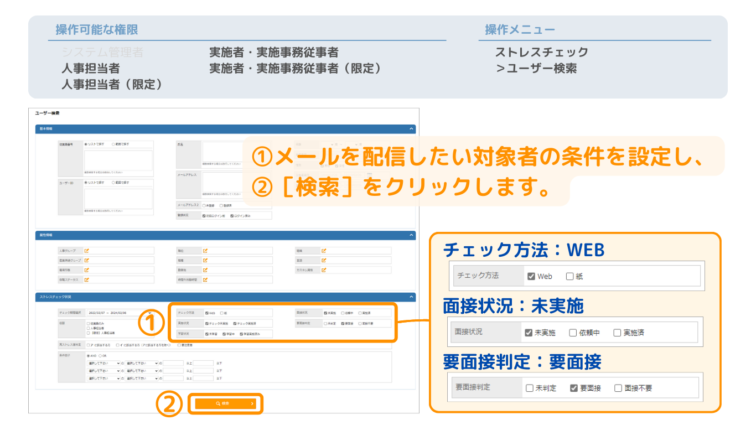Click the edit icon for 人事グループ
The height and width of the screenshot is (425, 756).
coord(86,251)
